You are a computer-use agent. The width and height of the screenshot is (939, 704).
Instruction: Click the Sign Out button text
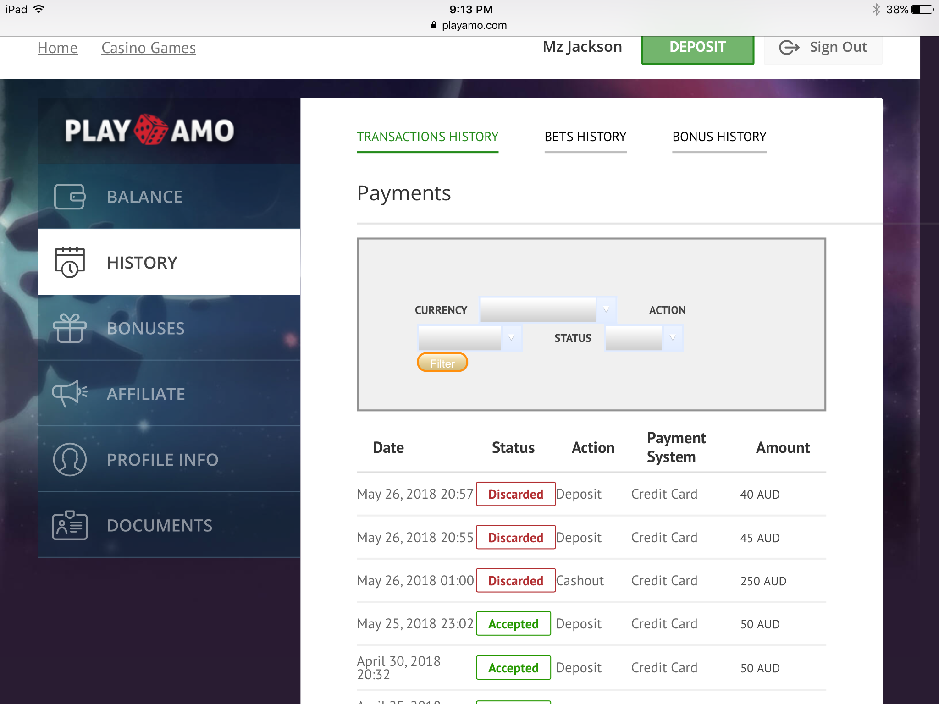838,47
